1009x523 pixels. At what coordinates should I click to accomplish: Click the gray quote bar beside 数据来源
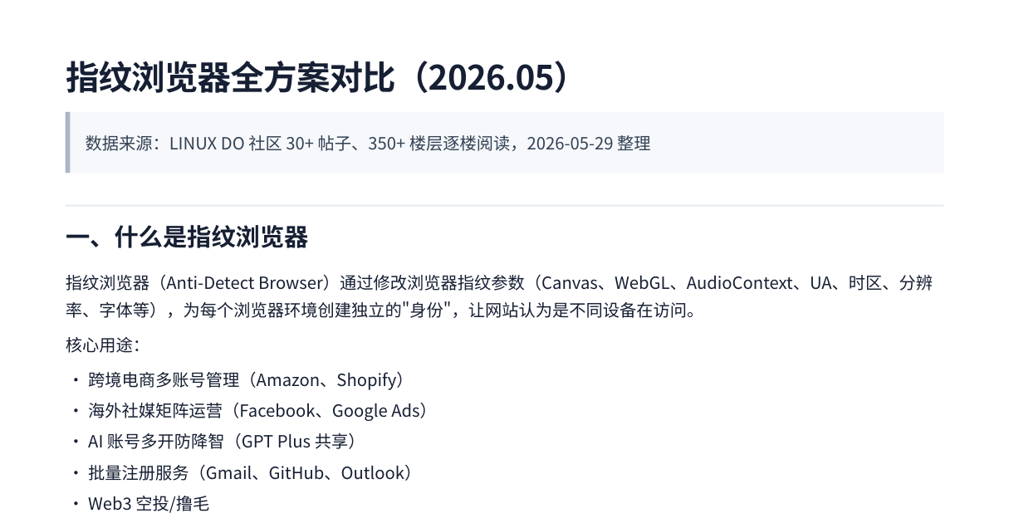(67, 142)
